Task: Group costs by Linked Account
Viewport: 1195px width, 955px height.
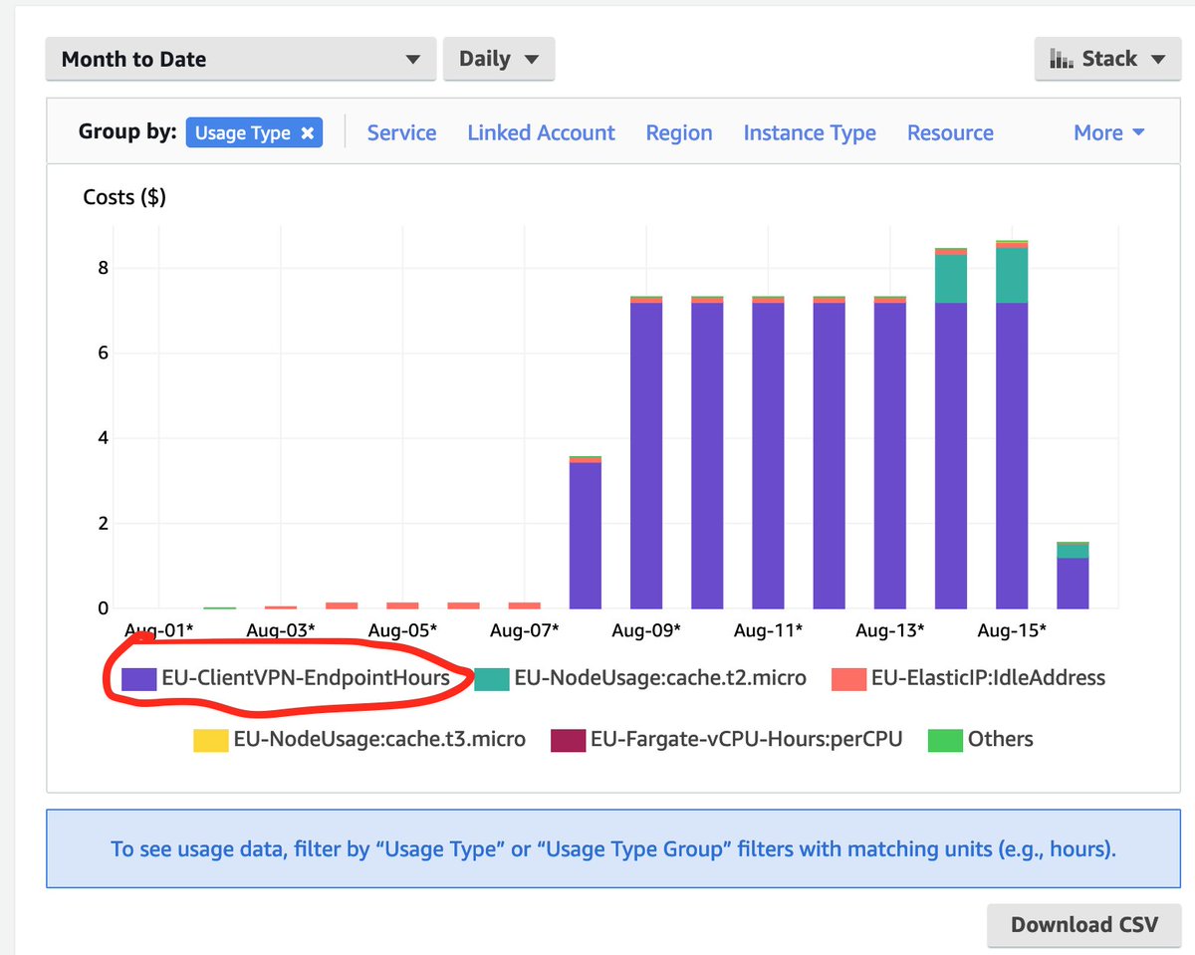Action: [x=541, y=132]
